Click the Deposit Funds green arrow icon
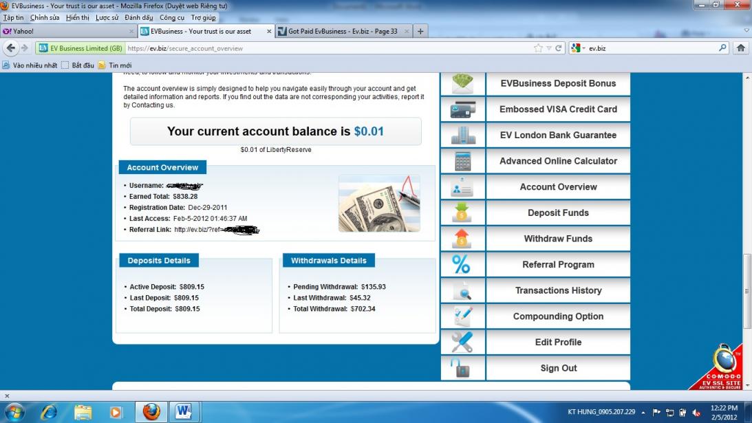The width and height of the screenshot is (752, 423). click(x=462, y=213)
